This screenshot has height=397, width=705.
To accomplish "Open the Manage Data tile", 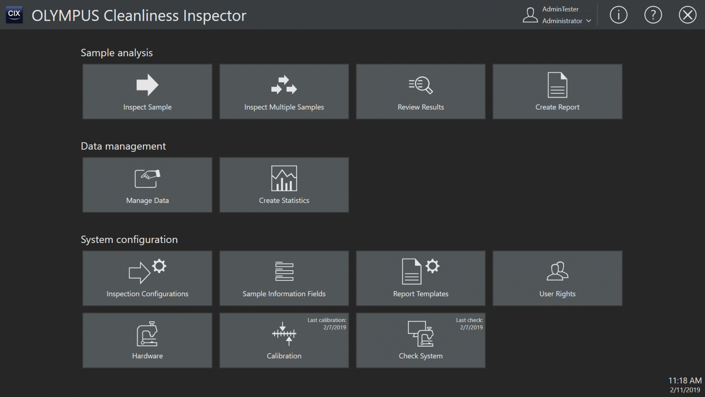I will pos(147,185).
